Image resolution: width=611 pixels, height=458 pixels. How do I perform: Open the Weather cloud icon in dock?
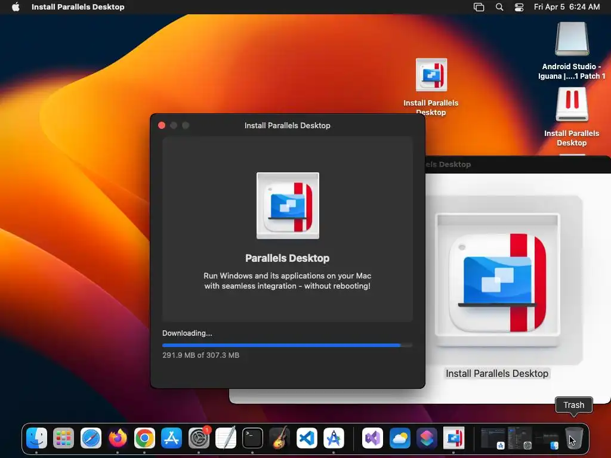point(400,438)
